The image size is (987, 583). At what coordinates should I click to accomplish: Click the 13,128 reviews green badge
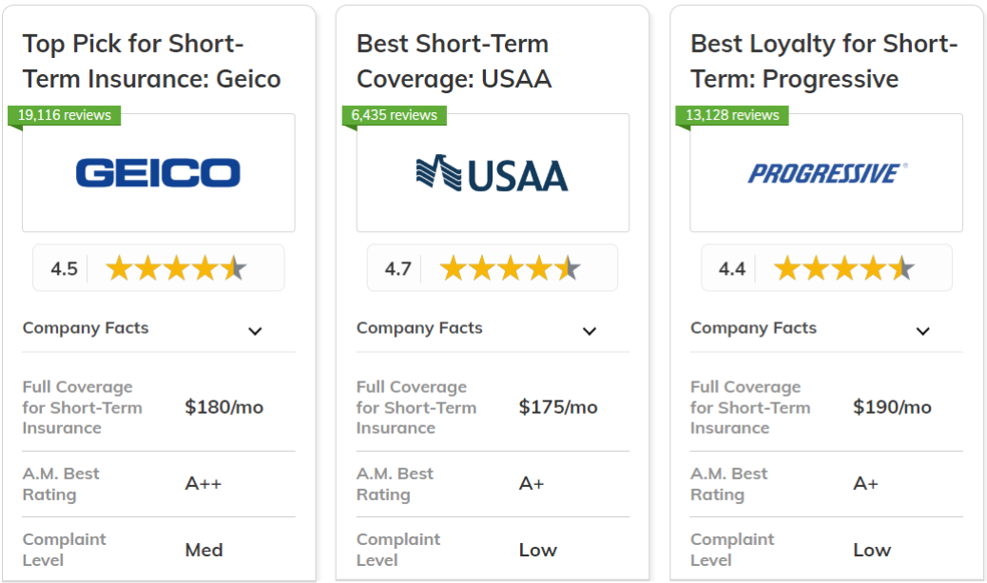[732, 115]
